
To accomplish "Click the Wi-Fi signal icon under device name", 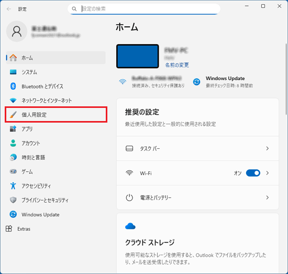I will tap(123, 82).
